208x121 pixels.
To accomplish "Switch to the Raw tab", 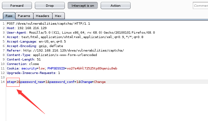I will point(9,16).
